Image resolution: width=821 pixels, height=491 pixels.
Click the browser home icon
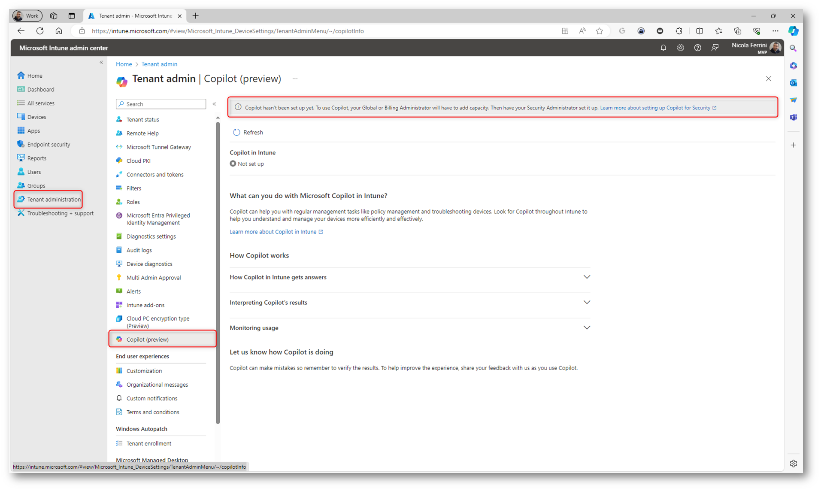click(x=59, y=31)
